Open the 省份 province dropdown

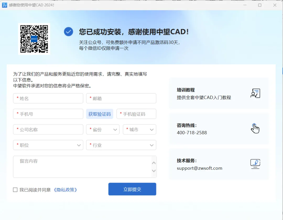click(103, 129)
